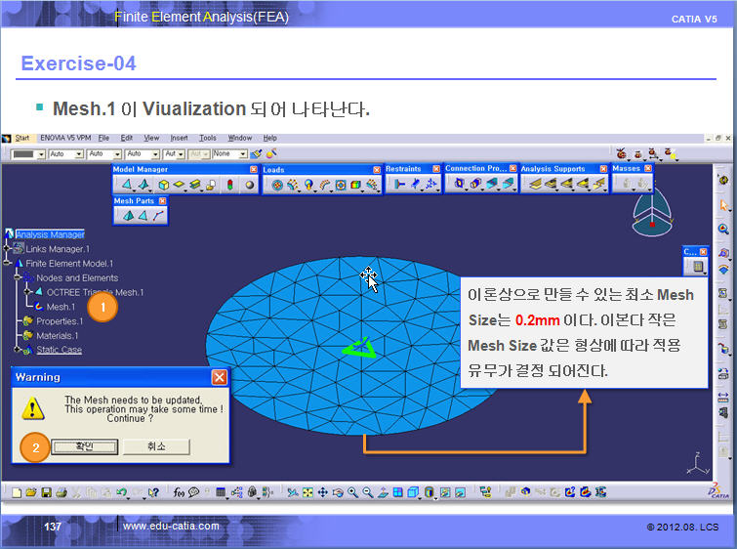Click the first icon in Connection Properties toolbar
The width and height of the screenshot is (737, 549).
pos(459,184)
